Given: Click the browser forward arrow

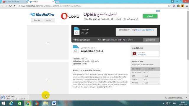Looking at the screenshot, I should point(6,6).
